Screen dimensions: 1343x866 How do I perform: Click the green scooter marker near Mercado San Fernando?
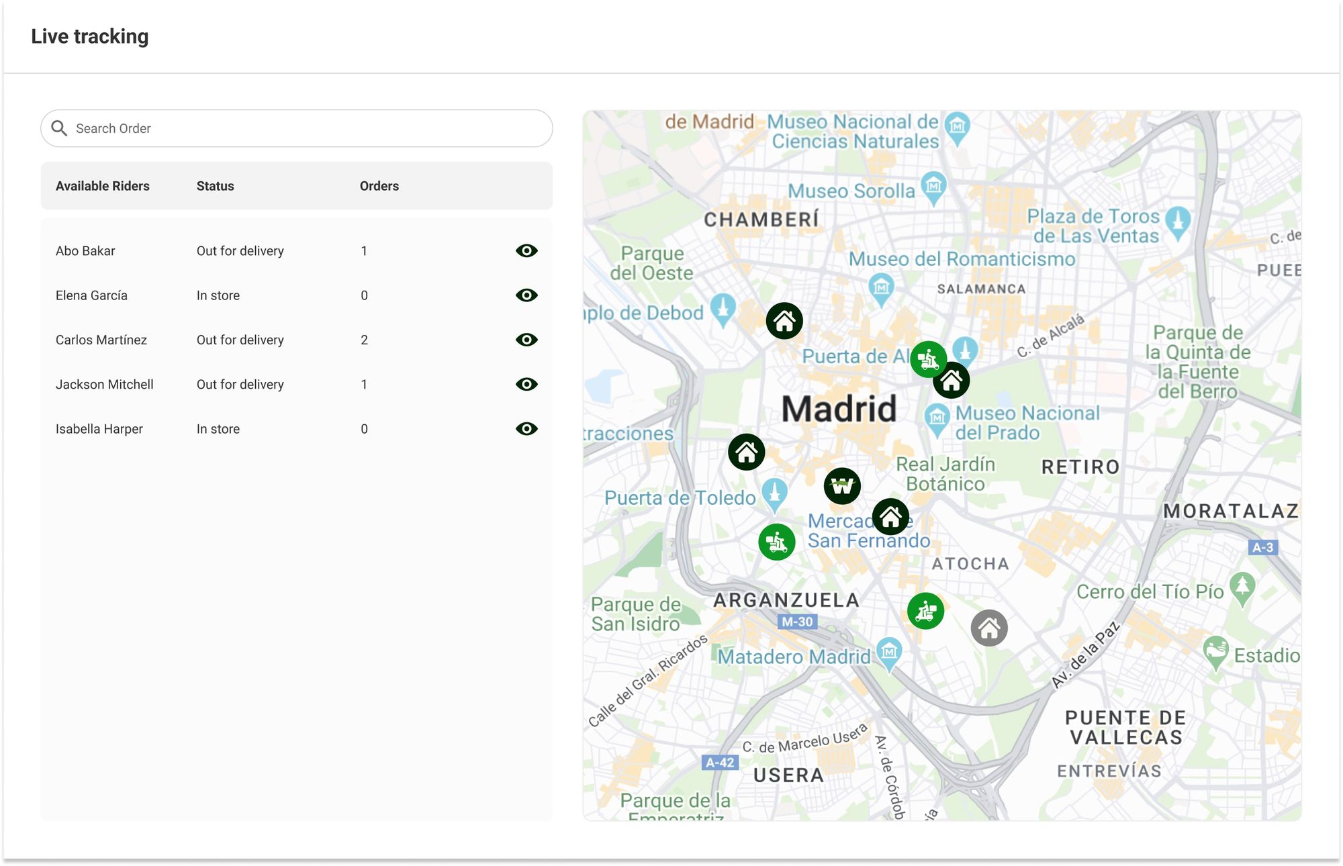778,541
